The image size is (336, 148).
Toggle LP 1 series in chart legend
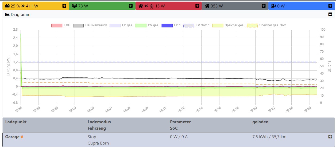coord(171,25)
